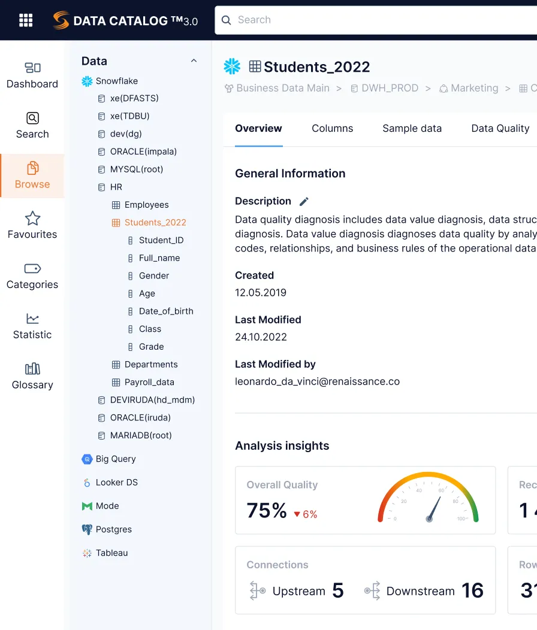The width and height of the screenshot is (537, 630).
Task: Select the Age column
Action: click(141, 293)
